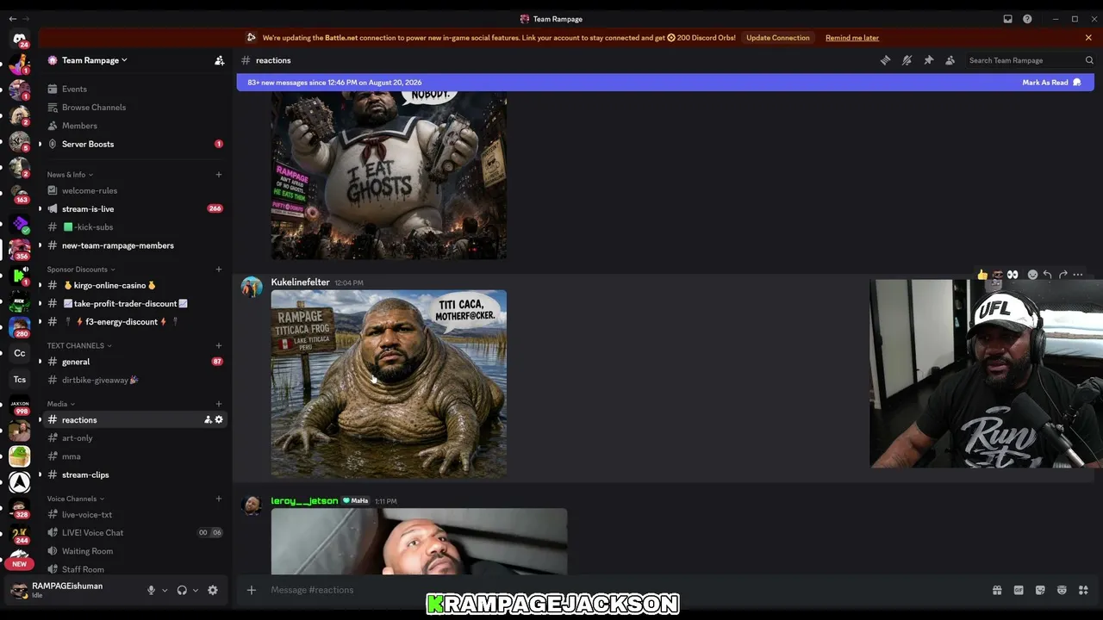Click the Update Connection button
The image size is (1103, 620).
778,38
